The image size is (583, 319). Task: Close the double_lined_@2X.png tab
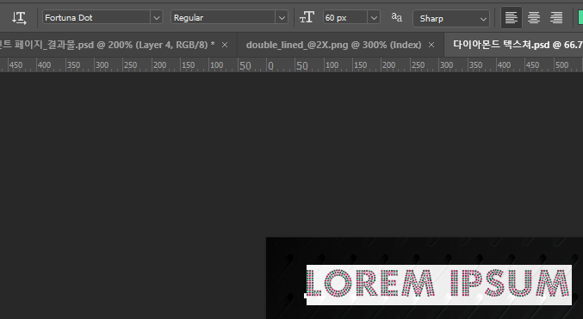431,45
